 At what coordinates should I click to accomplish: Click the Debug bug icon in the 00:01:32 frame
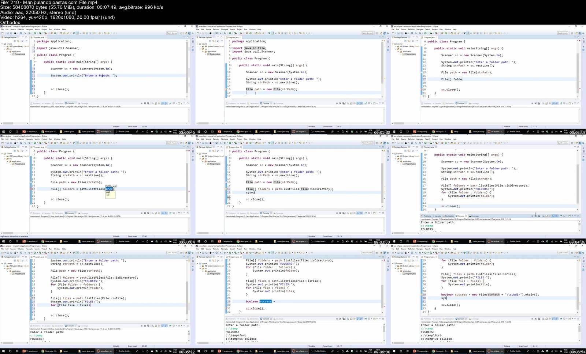pos(225,33)
